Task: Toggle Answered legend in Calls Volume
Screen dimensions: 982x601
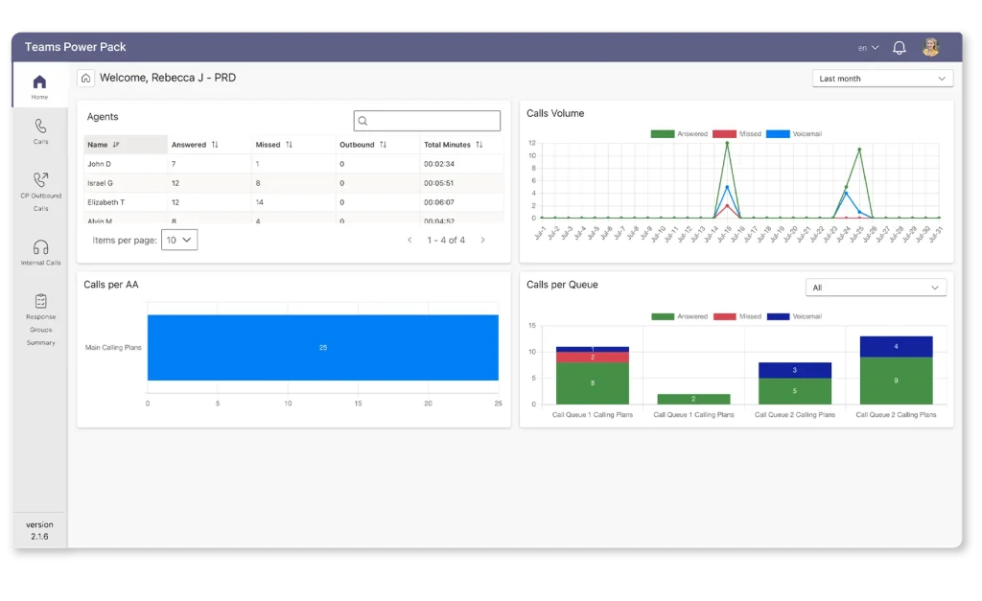Action: (x=679, y=134)
